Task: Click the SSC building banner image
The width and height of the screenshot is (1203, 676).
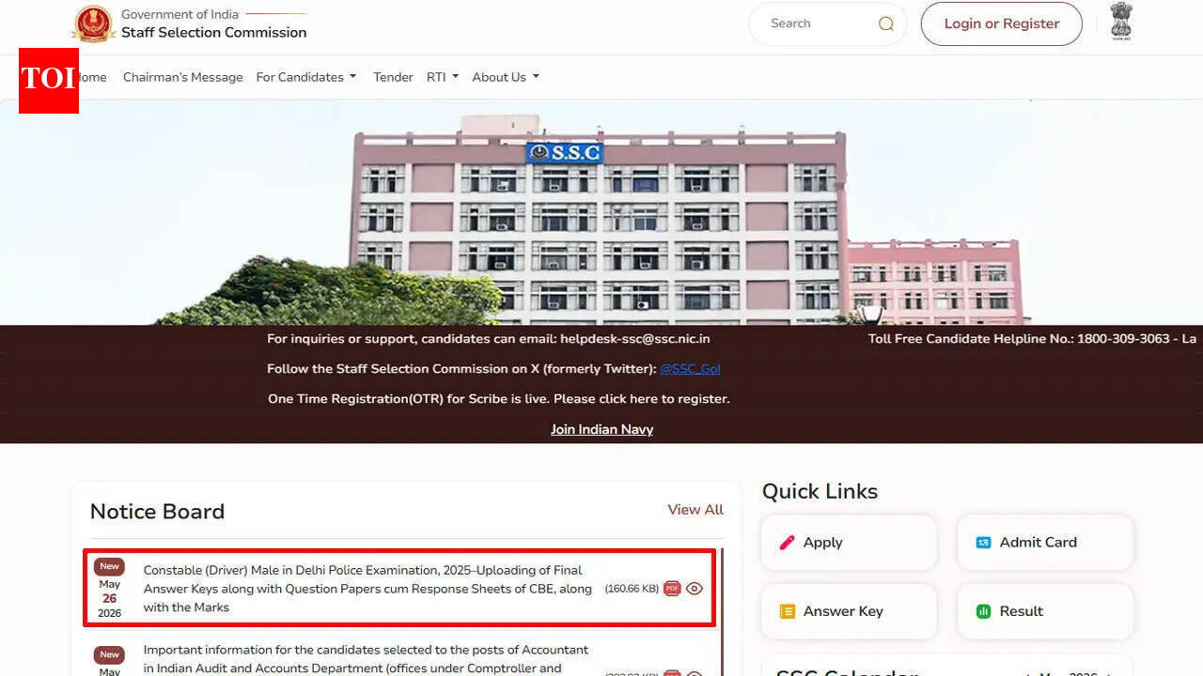Action: click(x=601, y=212)
